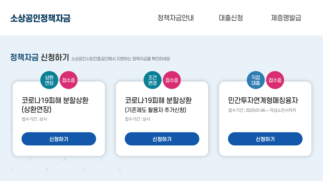Screen dimensions: 323x181
Task: Click the 접수중 badge on rightmost card
Action: pos(275,80)
